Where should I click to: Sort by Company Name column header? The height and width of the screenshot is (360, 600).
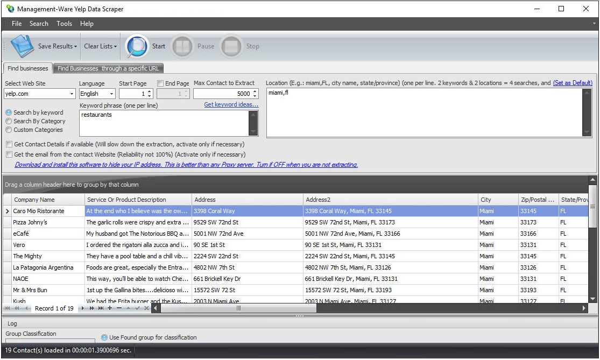(x=48, y=199)
